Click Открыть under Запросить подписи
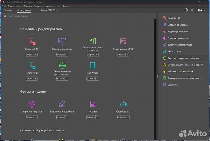The height and width of the screenshot is (141, 210). pyautogui.click(x=30, y=117)
